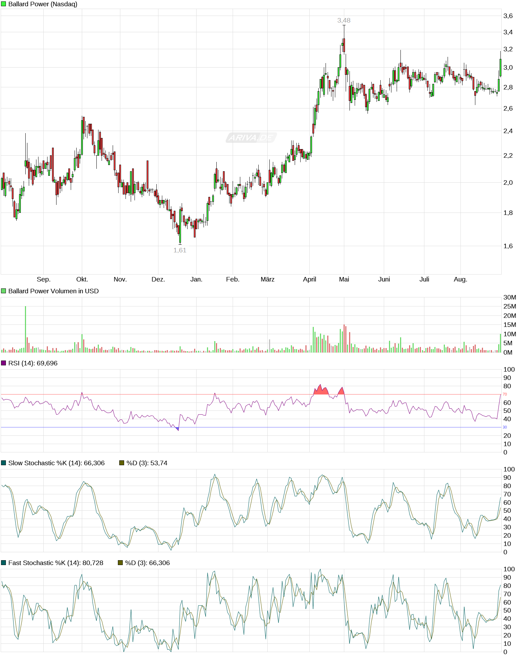The width and height of the screenshot is (527, 659).
Task: Click the 2,4 price axis label
Action: (x=508, y=131)
